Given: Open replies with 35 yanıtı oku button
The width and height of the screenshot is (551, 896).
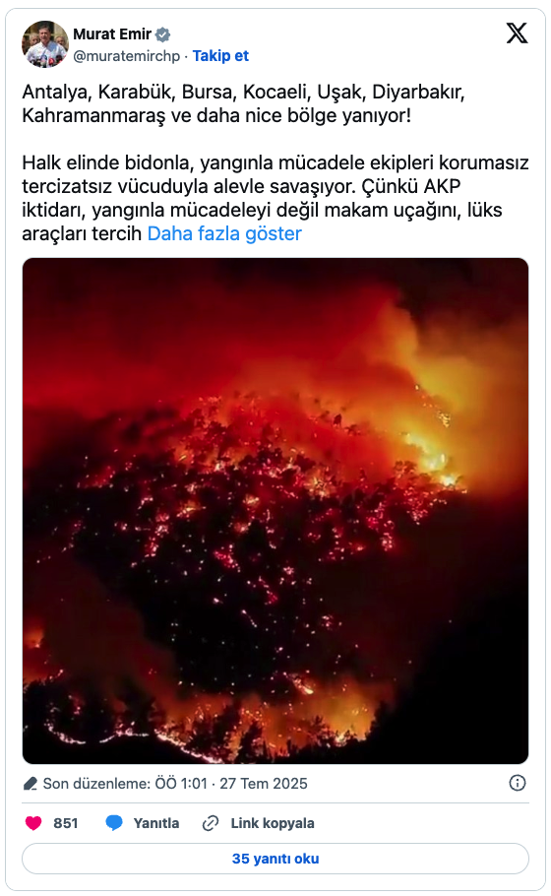Looking at the screenshot, I should pos(275,859).
